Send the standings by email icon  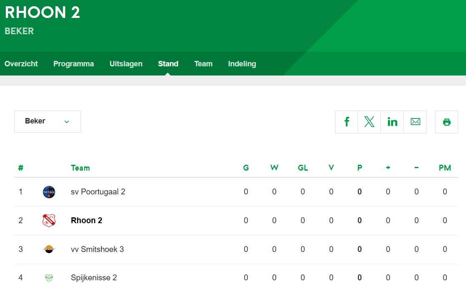click(415, 122)
